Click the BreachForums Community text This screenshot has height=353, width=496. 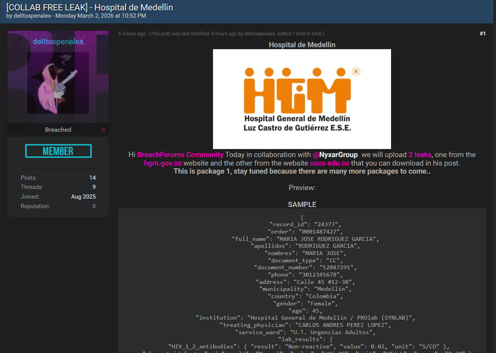tap(180, 155)
